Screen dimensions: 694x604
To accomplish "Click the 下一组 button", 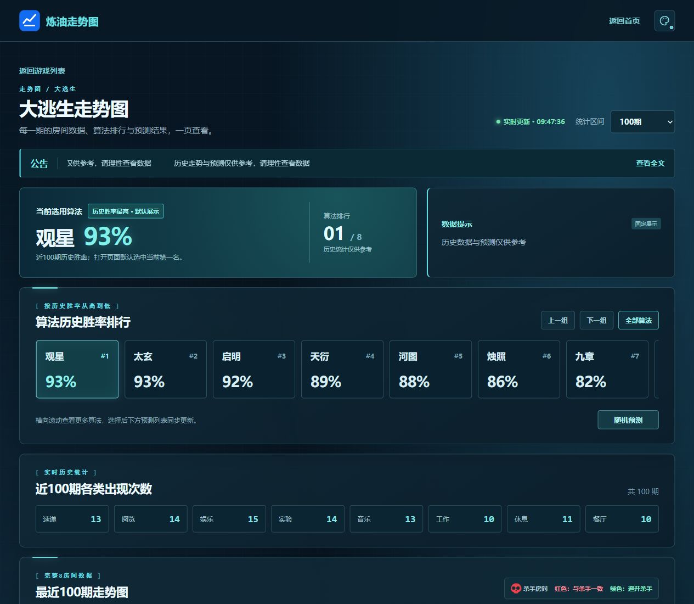I will click(x=596, y=320).
